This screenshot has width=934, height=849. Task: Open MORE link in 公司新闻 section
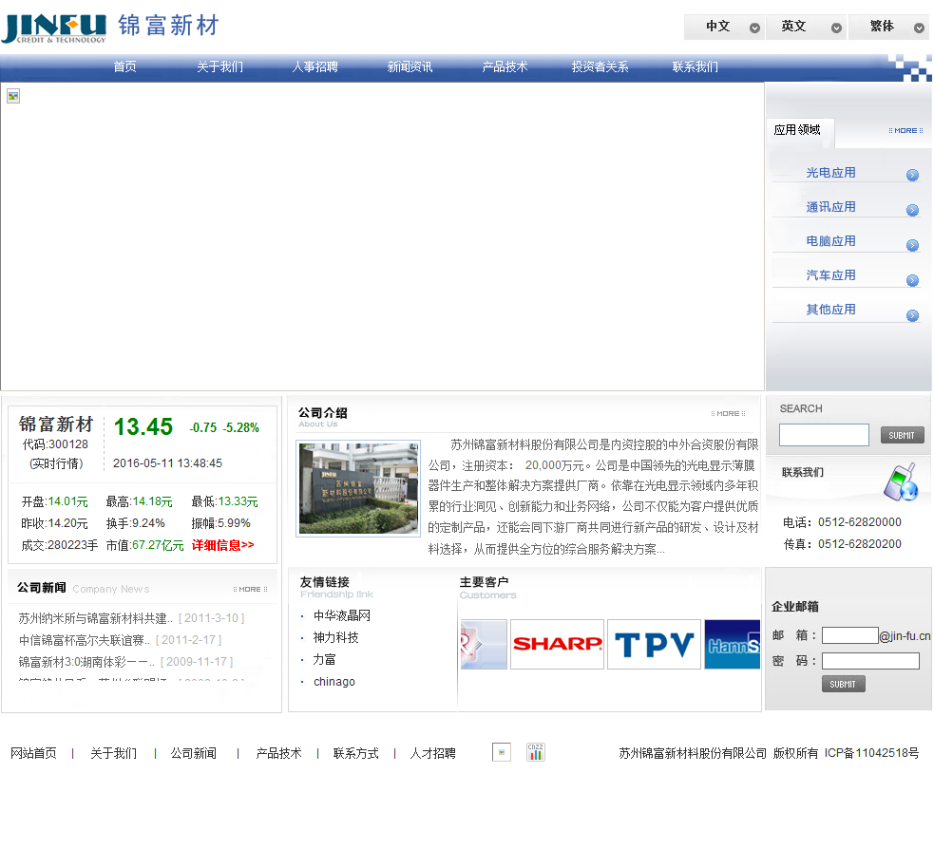[249, 589]
